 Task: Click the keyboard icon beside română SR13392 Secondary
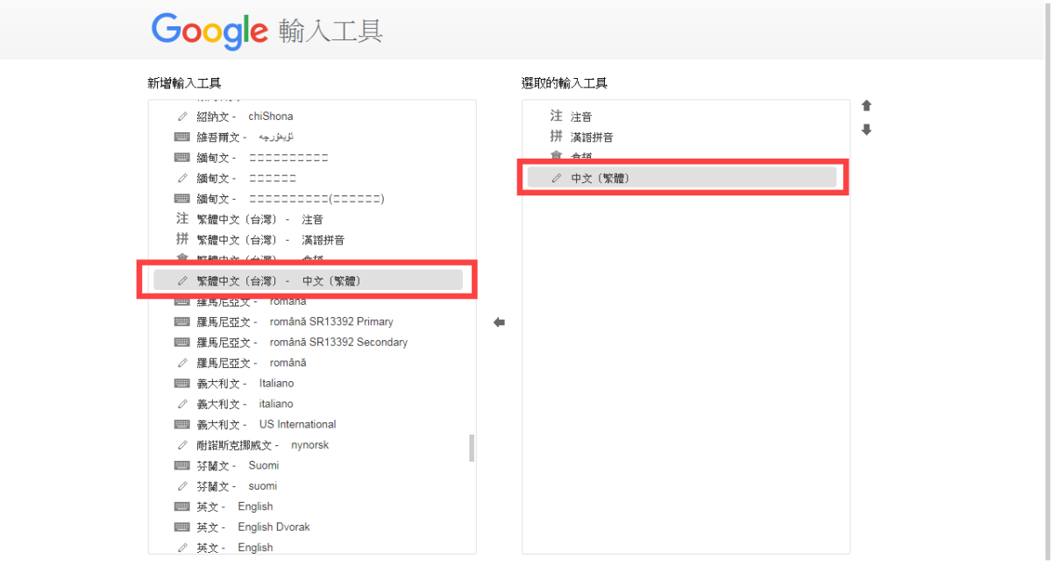[x=182, y=342]
